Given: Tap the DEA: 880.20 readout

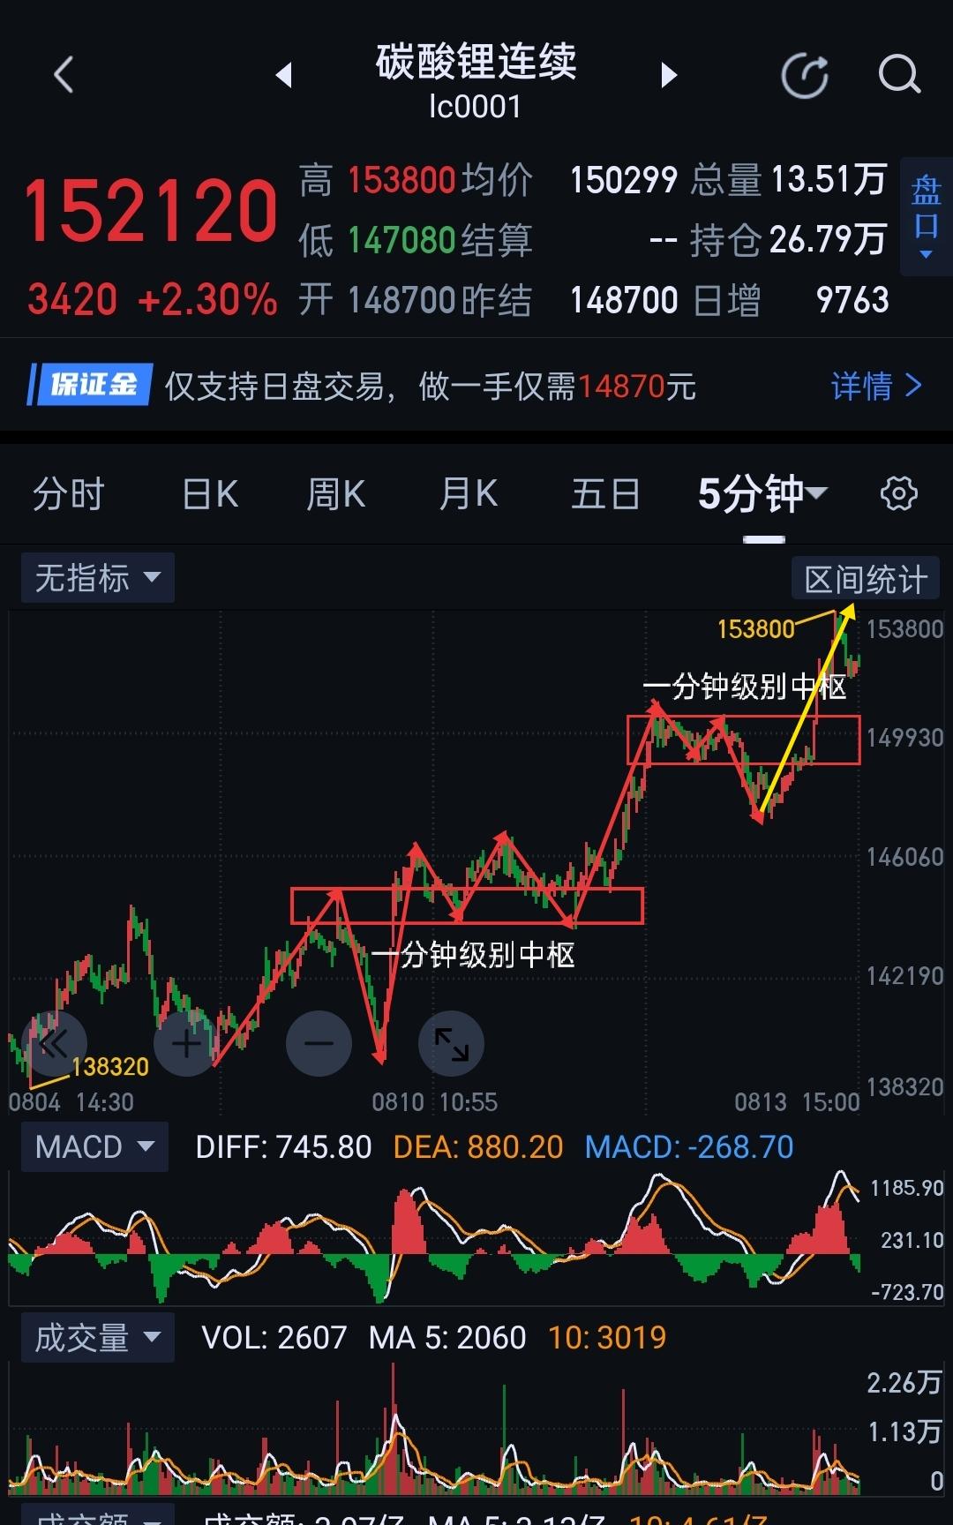Looking at the screenshot, I should (478, 1147).
